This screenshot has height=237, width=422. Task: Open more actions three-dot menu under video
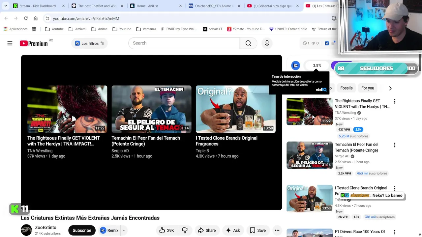tap(277, 230)
